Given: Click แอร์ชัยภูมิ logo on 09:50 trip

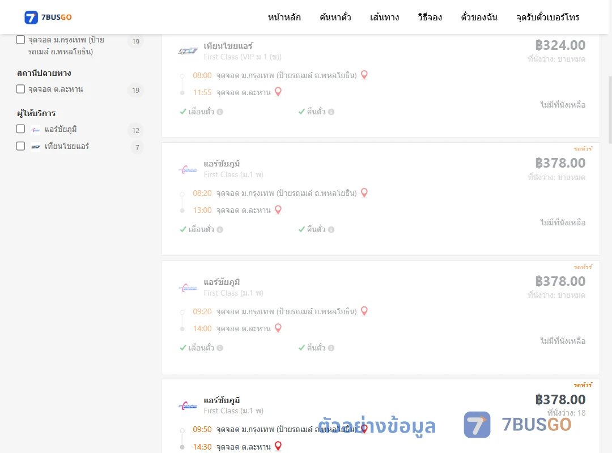Looking at the screenshot, I should coord(188,405).
